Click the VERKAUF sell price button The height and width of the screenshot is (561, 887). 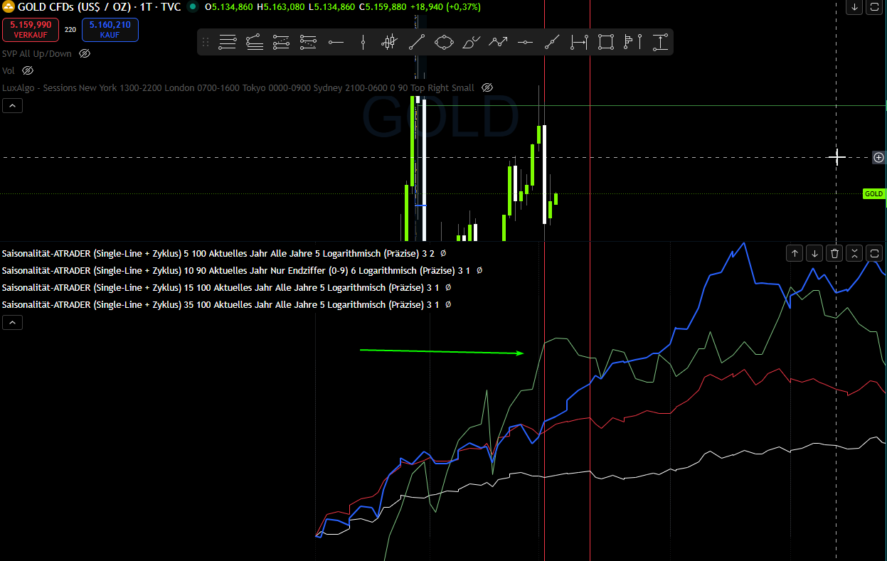[x=31, y=29]
